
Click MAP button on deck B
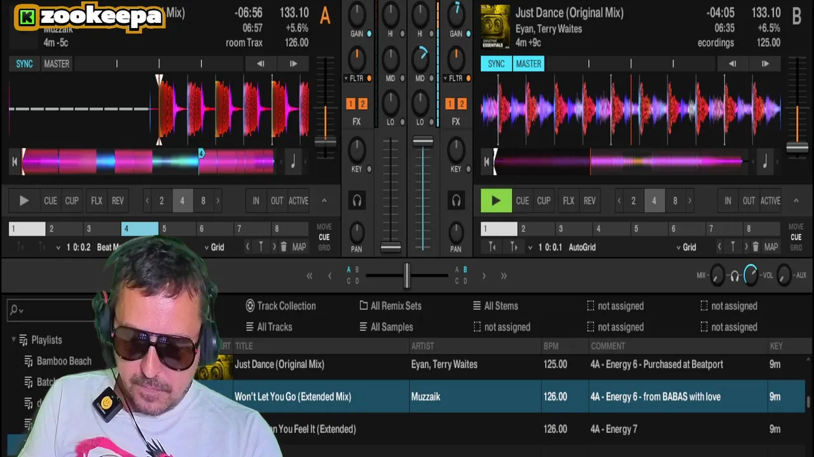pos(771,247)
